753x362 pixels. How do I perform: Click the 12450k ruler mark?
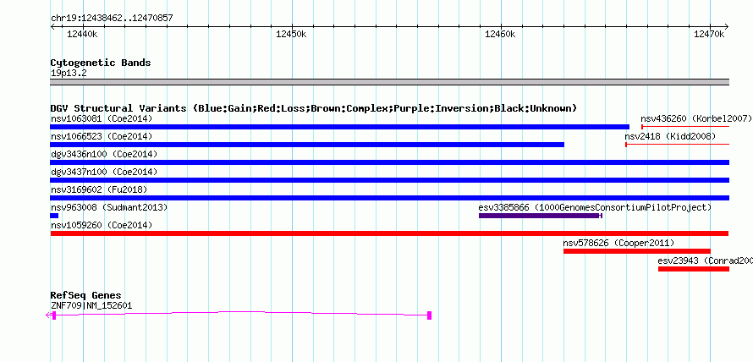pyautogui.click(x=292, y=34)
